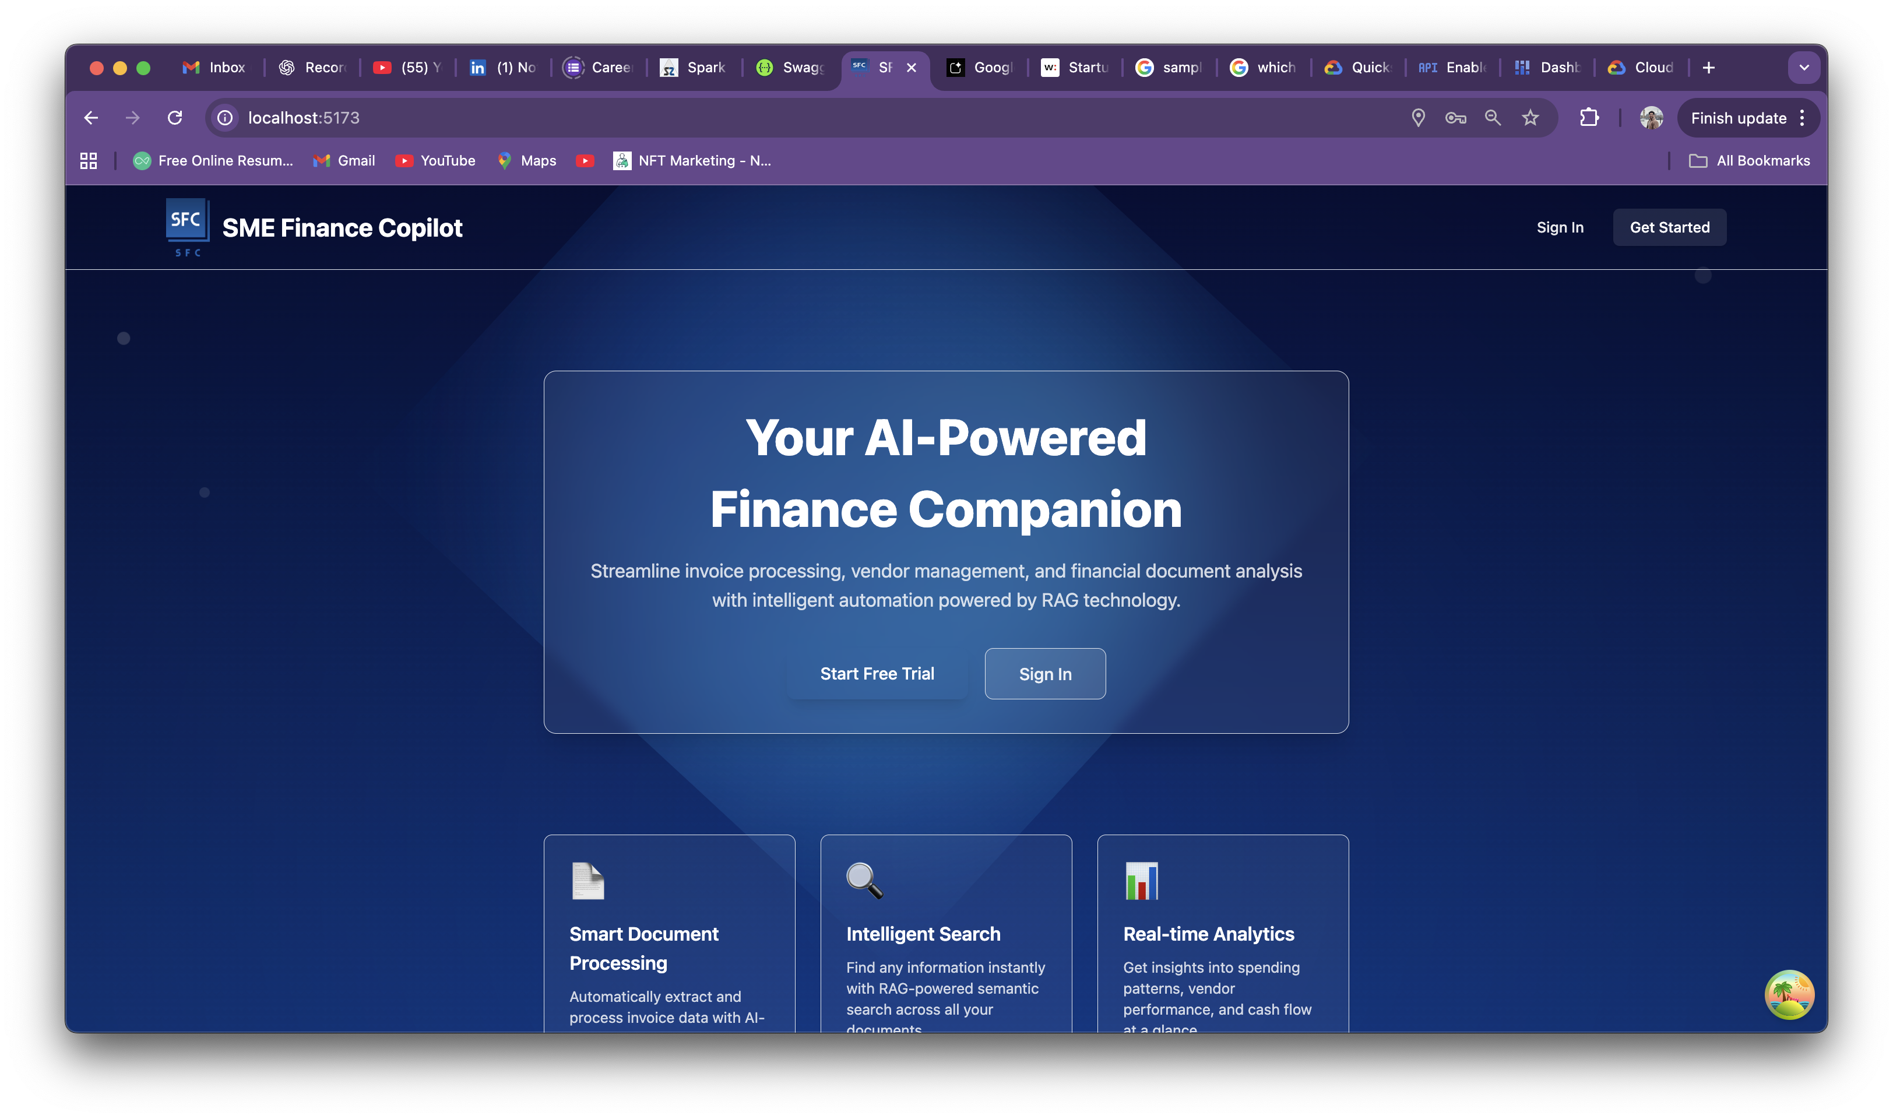Click the SFC logo icon

click(x=187, y=227)
